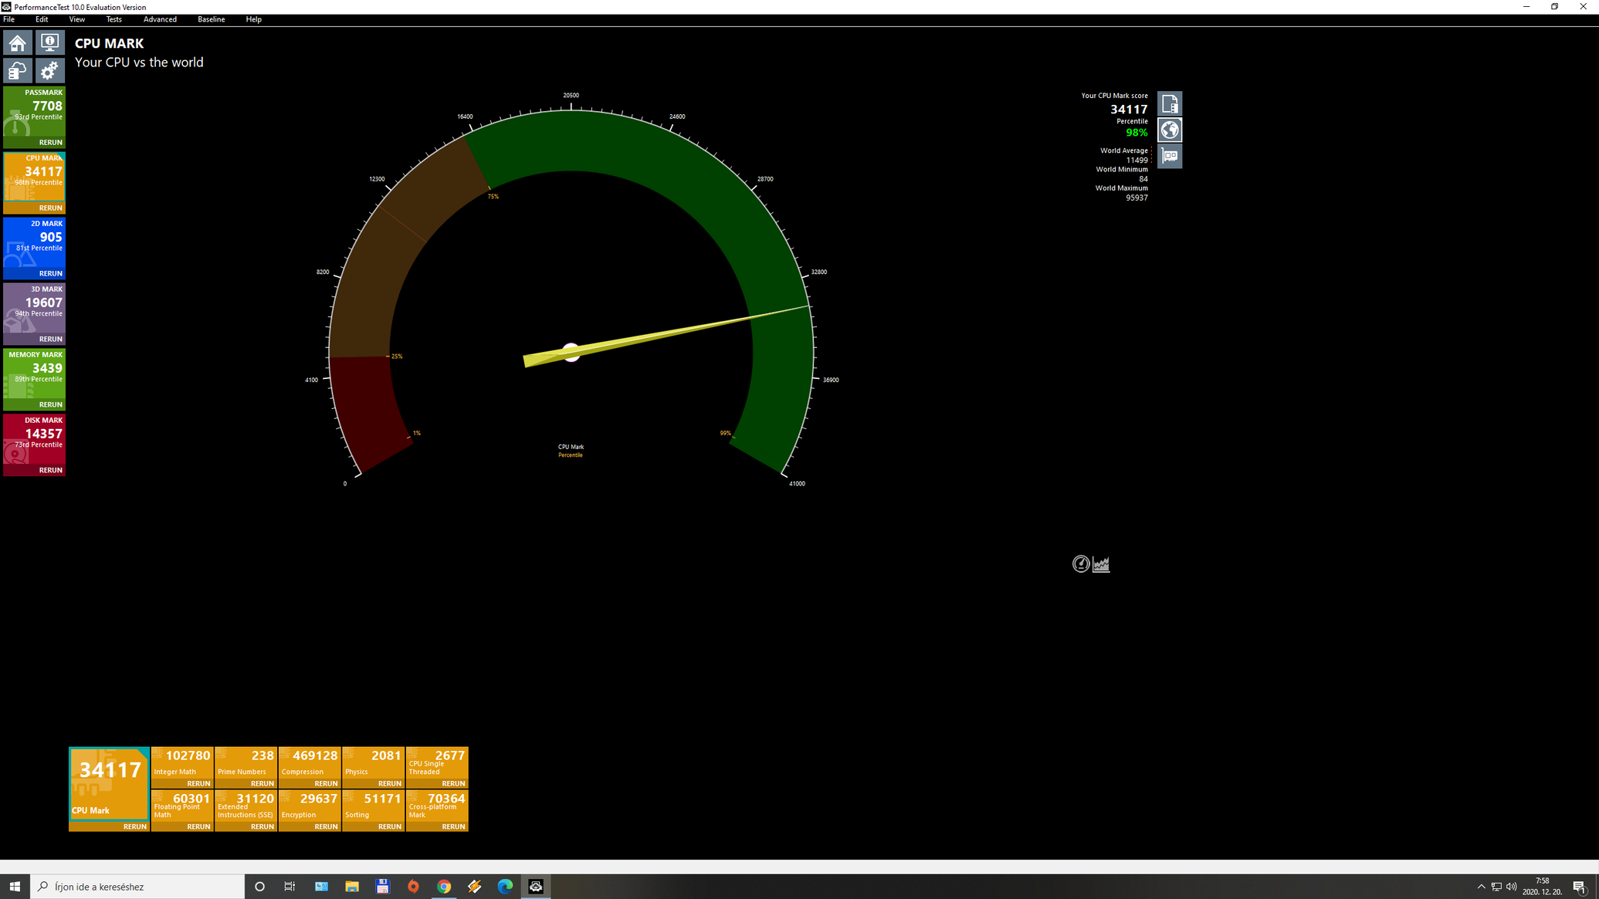Switch to gauge chart view icon
Viewport: 1599px width, 899px height.
tap(1081, 564)
